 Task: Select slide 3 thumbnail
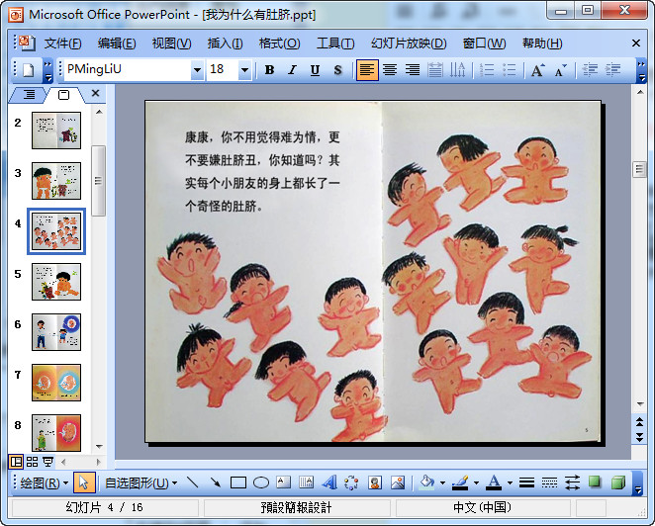tap(56, 181)
